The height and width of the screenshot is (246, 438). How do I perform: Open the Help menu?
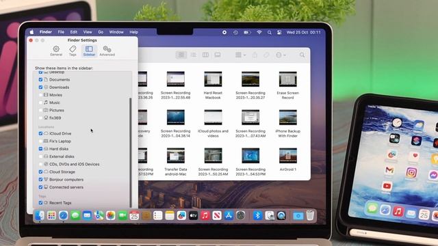coord(133,32)
